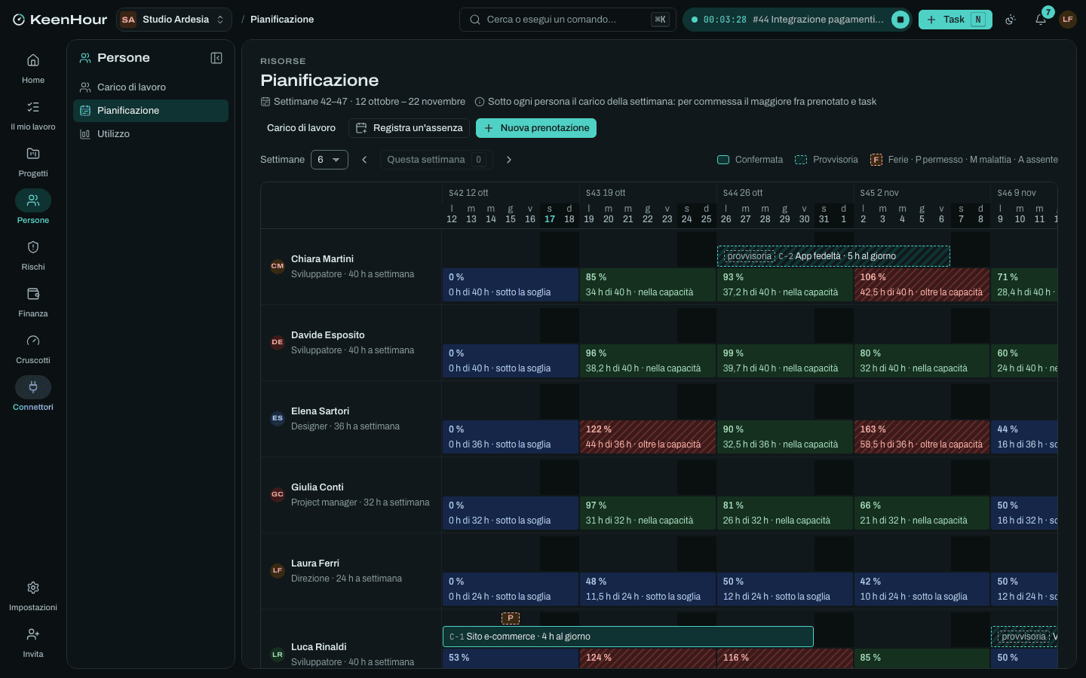Image resolution: width=1086 pixels, height=678 pixels.
Task: Open the Settimane count dropdown
Action: pyautogui.click(x=330, y=160)
